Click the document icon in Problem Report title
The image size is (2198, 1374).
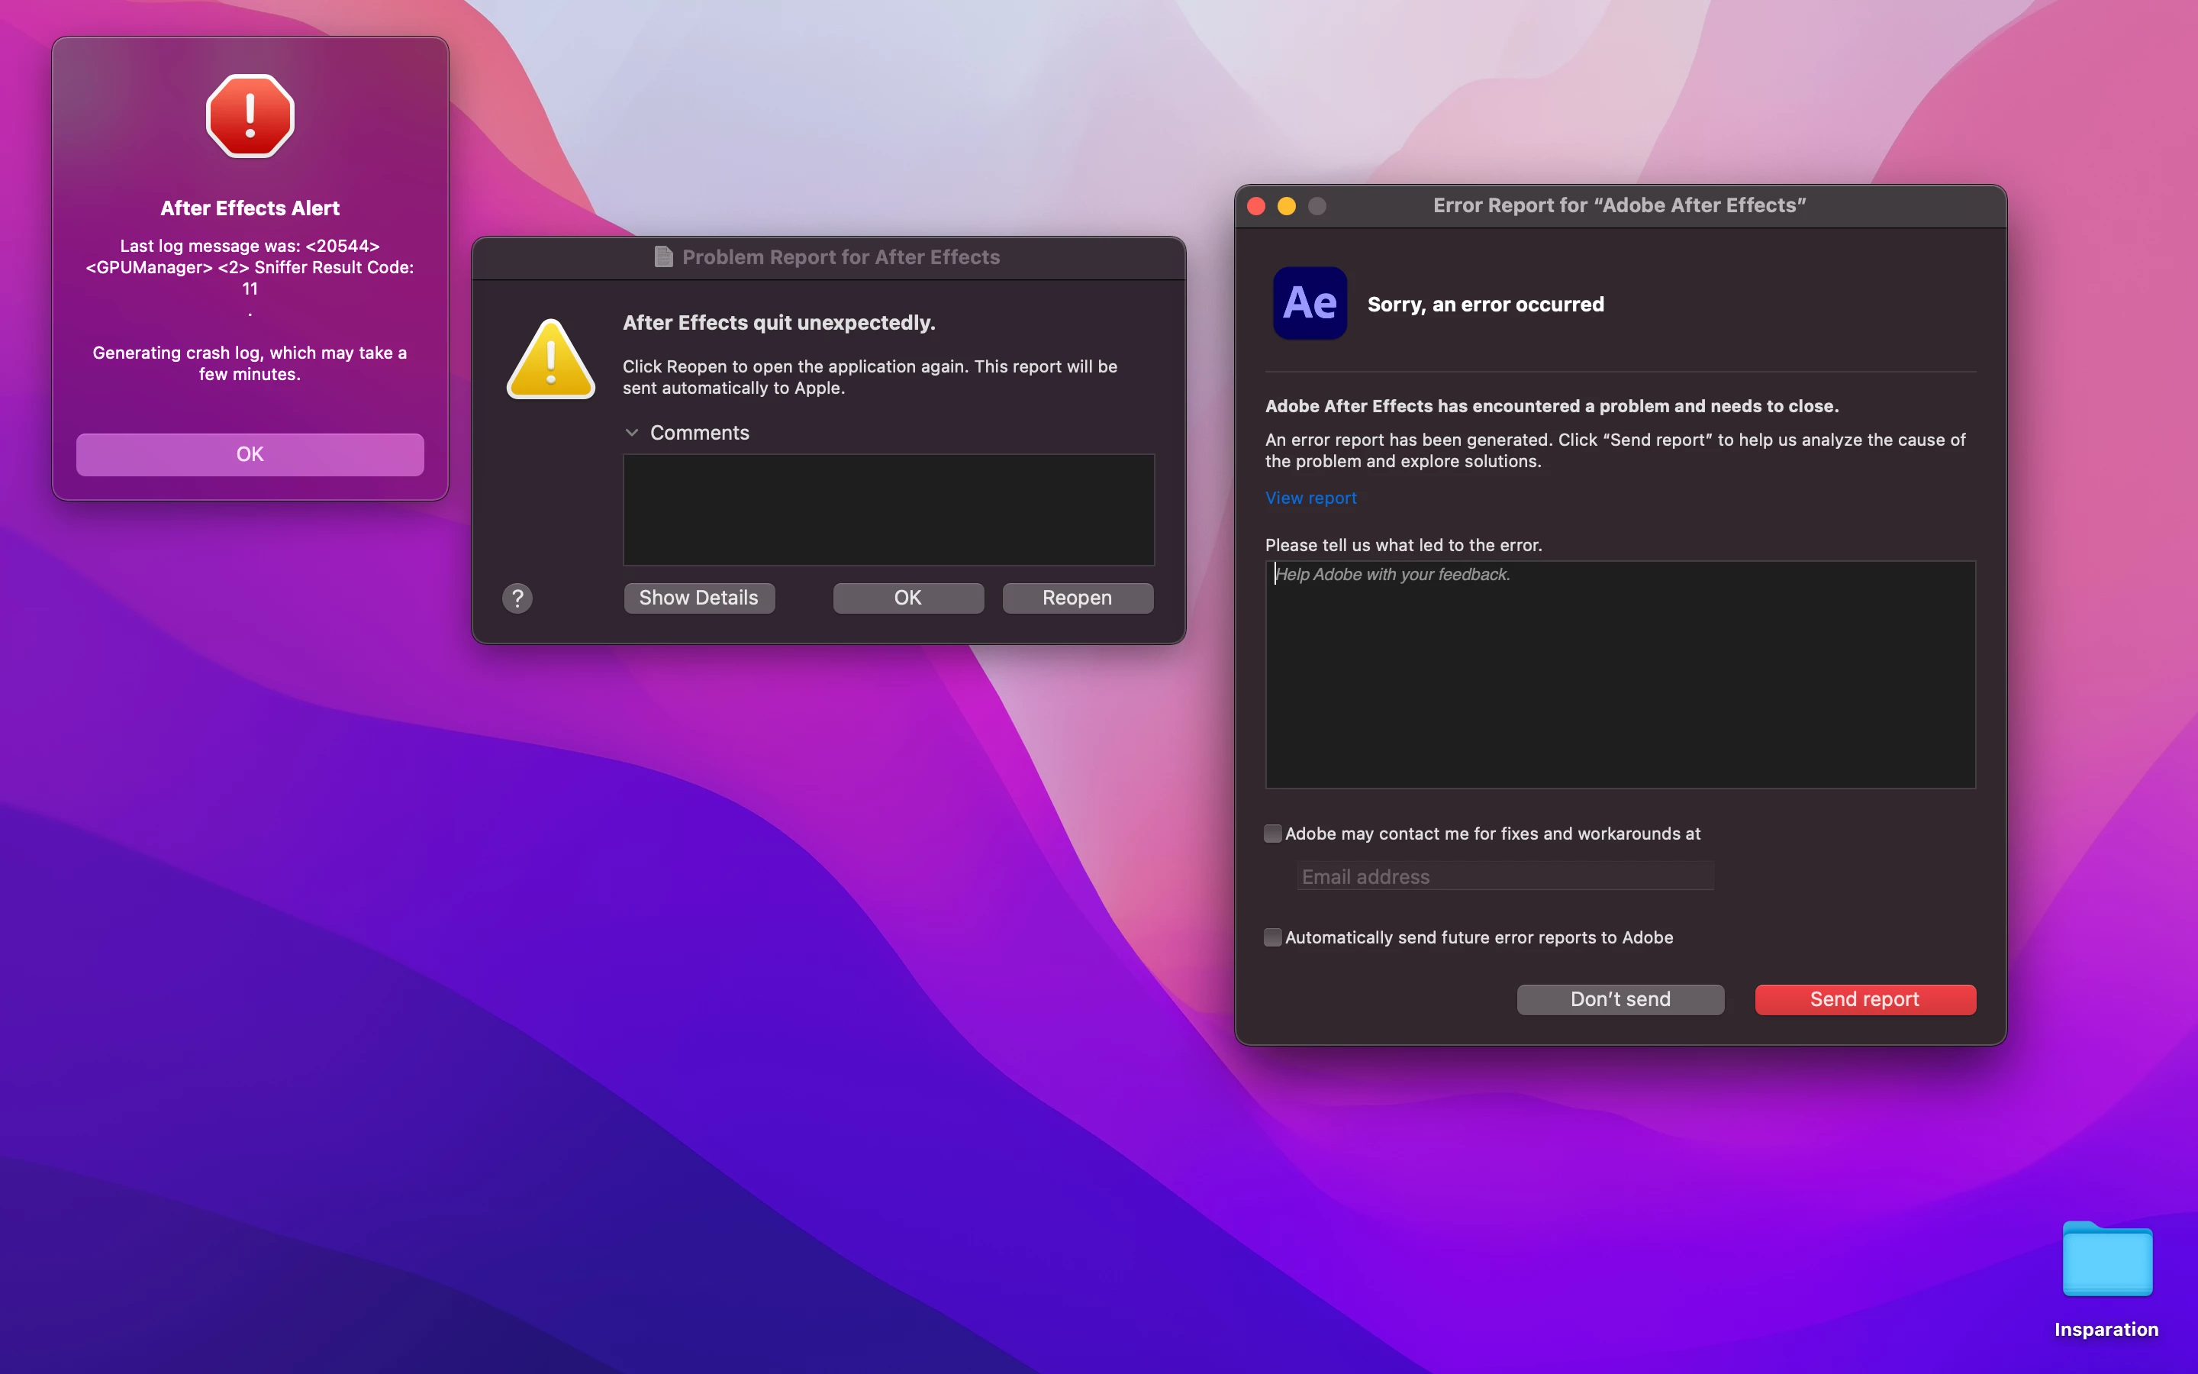663,257
